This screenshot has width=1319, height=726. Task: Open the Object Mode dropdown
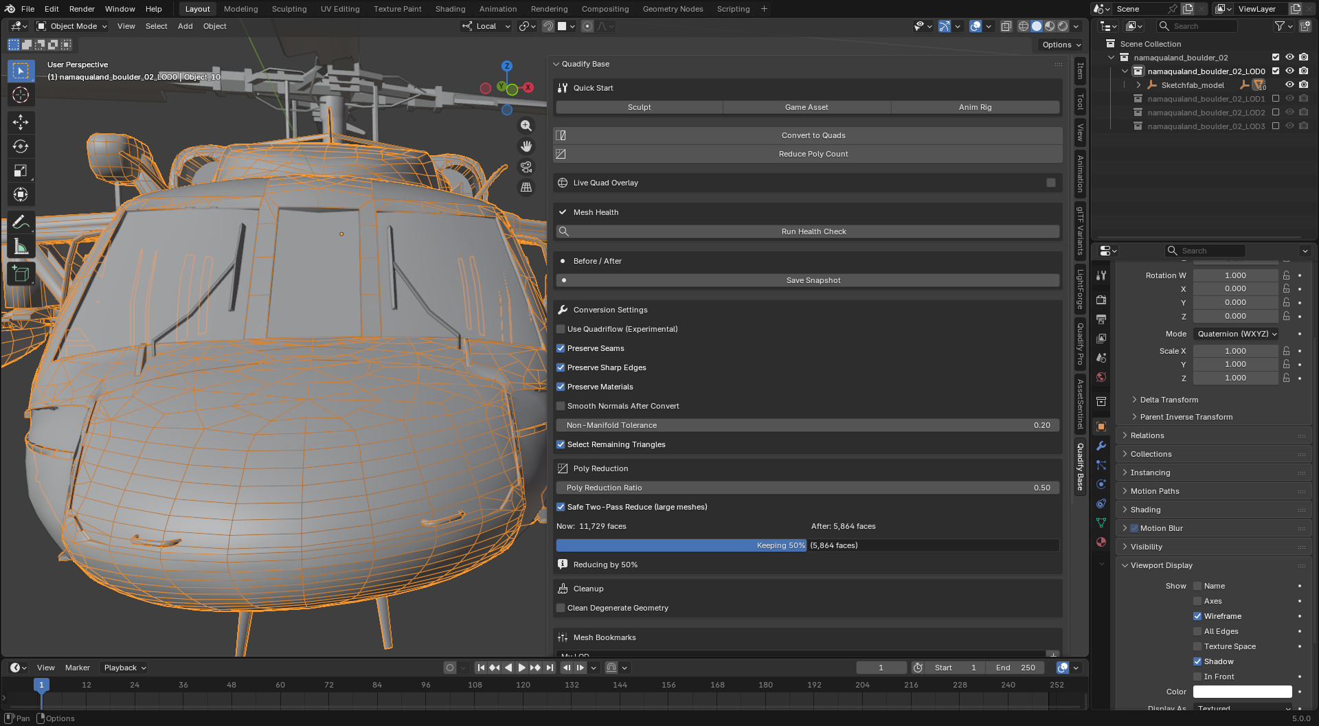[72, 26]
